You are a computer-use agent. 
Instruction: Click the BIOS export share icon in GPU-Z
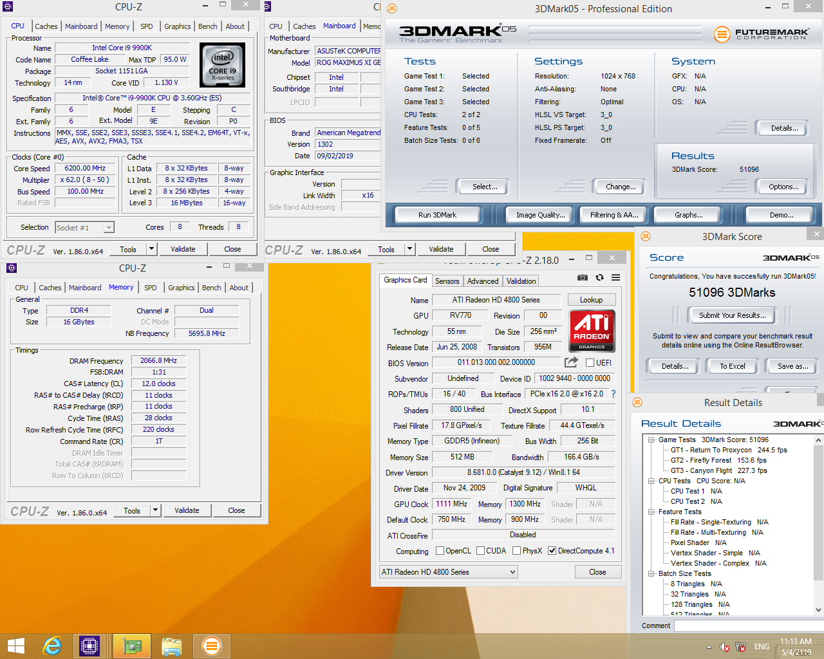[x=571, y=362]
